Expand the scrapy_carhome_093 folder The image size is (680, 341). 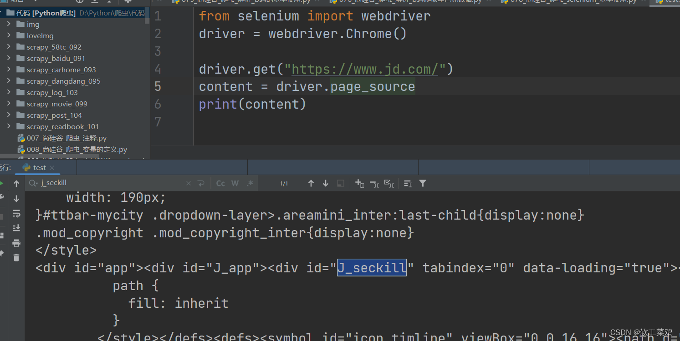point(9,70)
